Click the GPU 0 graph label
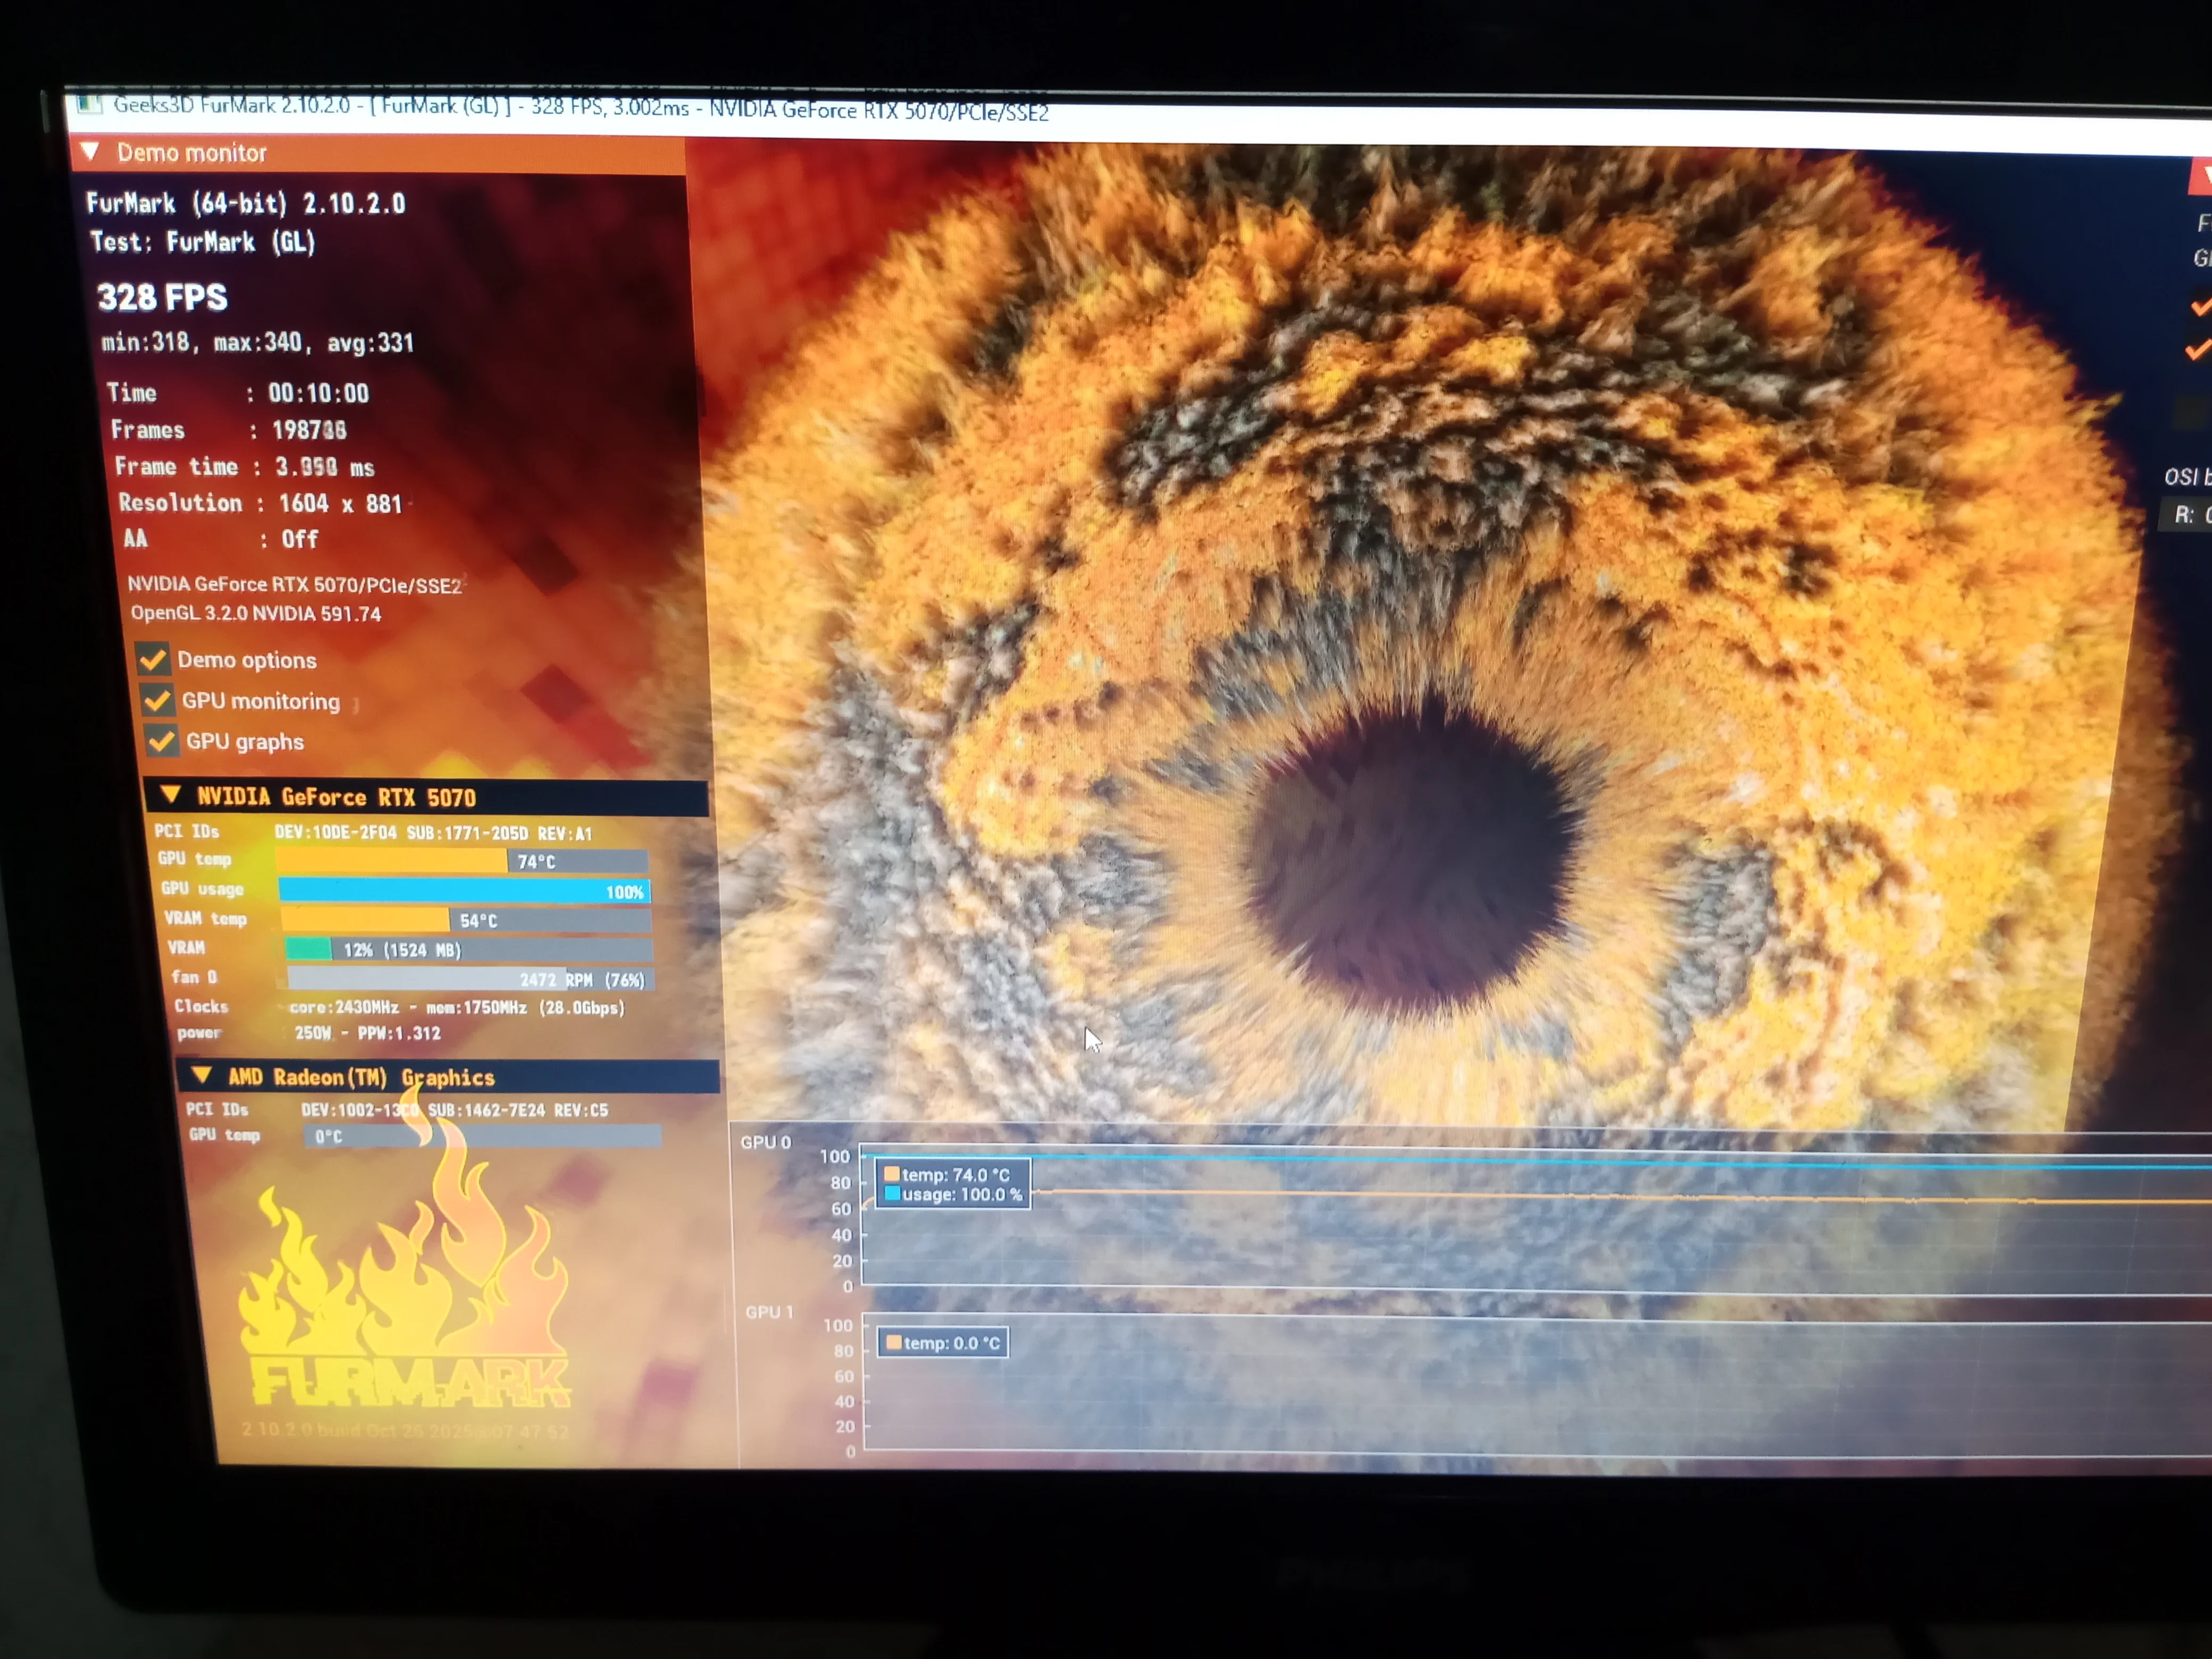 765,1142
